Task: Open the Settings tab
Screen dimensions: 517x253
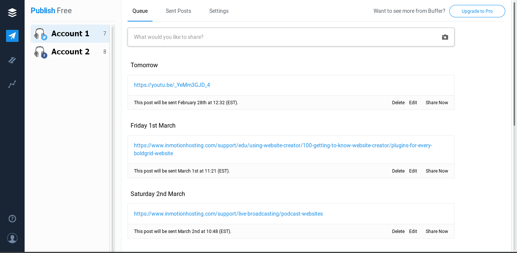Action: (219, 11)
